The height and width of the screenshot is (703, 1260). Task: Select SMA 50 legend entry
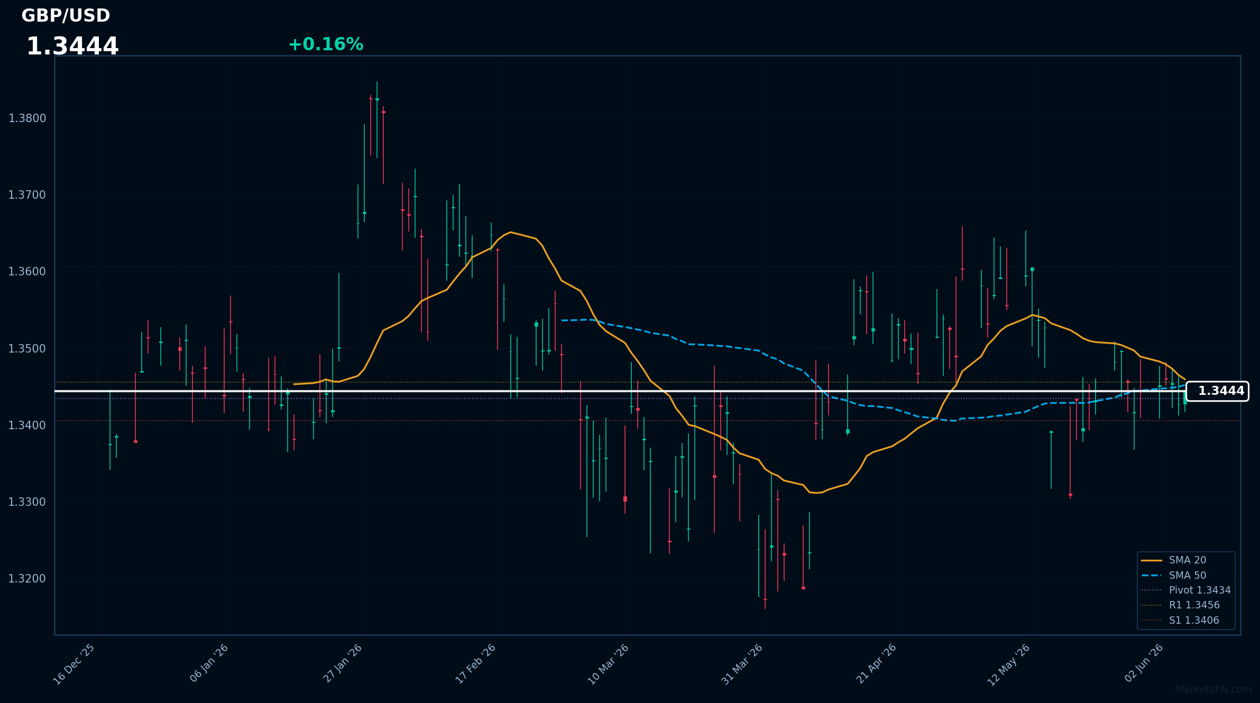[1188, 575]
